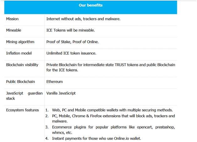Click "Internet without ads, trackers and malware." text
The height and width of the screenshot is (142, 197).
point(83,19)
